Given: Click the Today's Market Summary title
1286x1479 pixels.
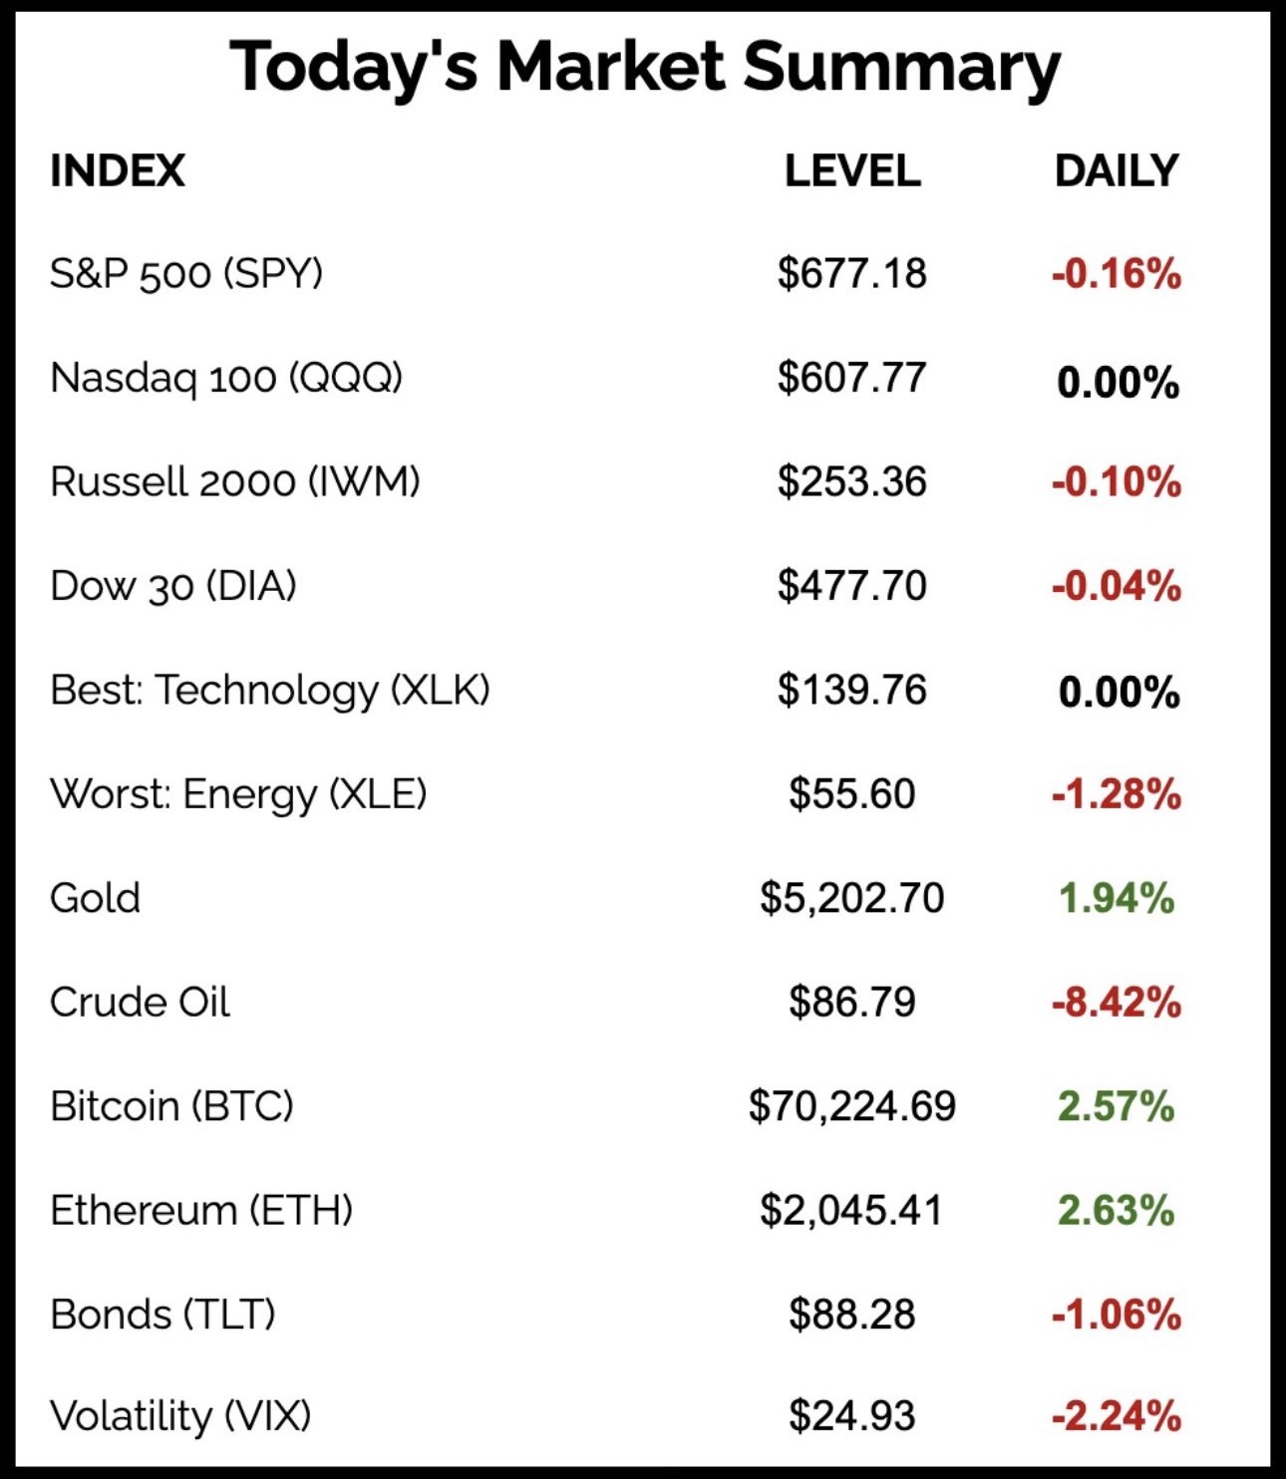Looking at the screenshot, I should click(645, 68).
